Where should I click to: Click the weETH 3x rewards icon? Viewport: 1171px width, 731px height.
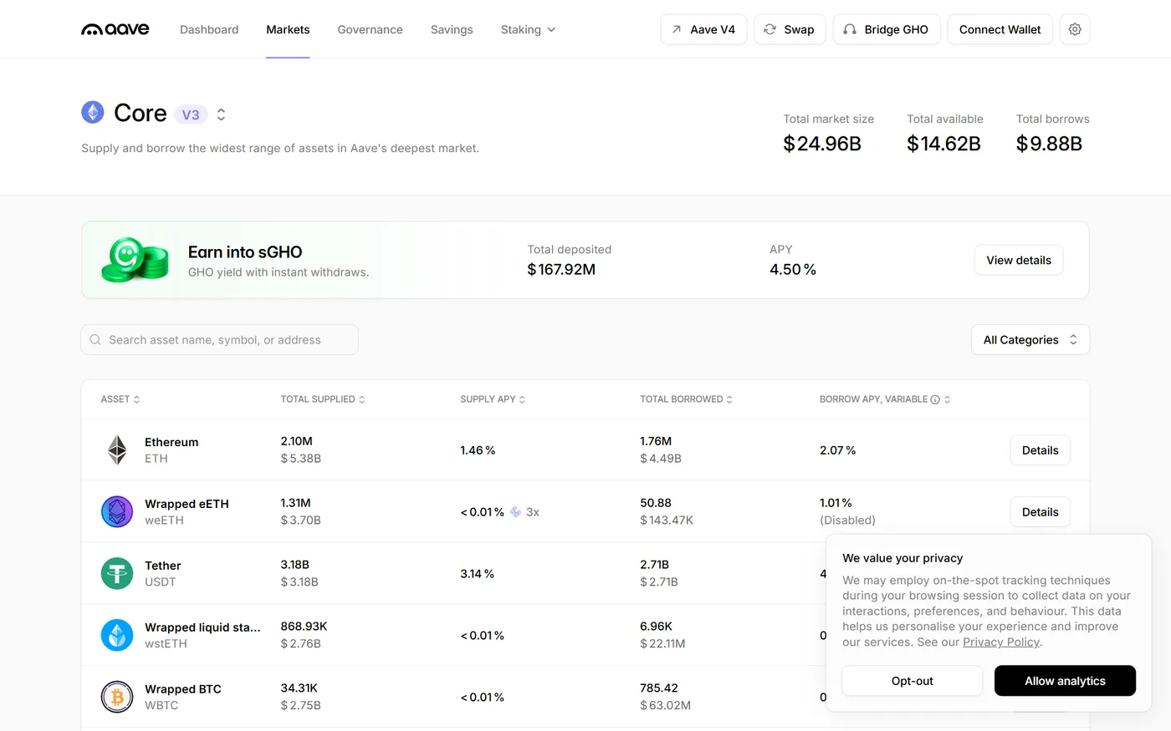[515, 512]
